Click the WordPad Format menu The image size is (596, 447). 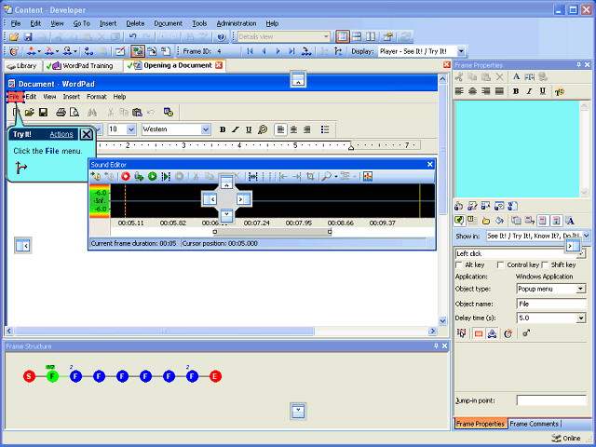click(97, 97)
